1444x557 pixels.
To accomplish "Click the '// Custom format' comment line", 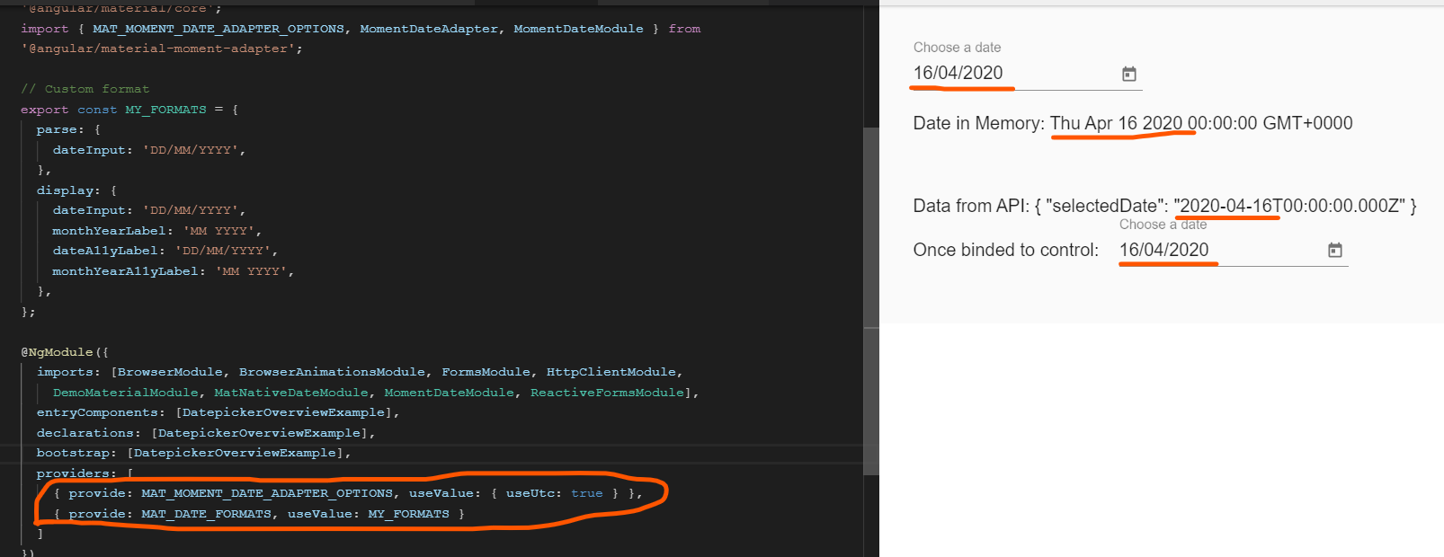I will (x=85, y=89).
